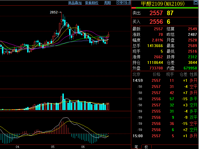199x149 pixels.
Task: Switch to the 笔 tab
Action: click(x=136, y=147)
